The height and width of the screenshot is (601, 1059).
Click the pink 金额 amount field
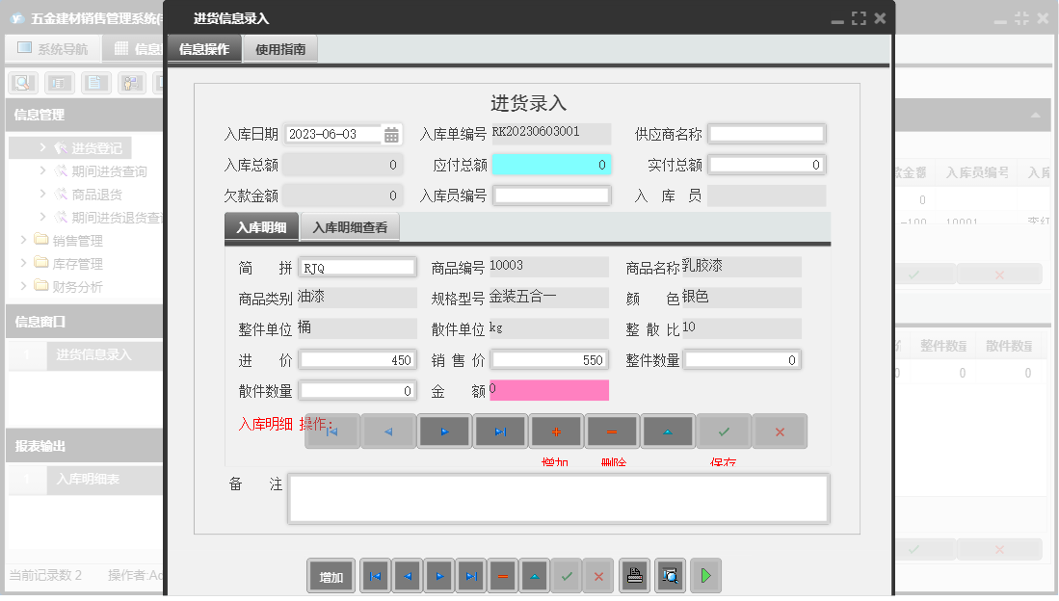[549, 389]
